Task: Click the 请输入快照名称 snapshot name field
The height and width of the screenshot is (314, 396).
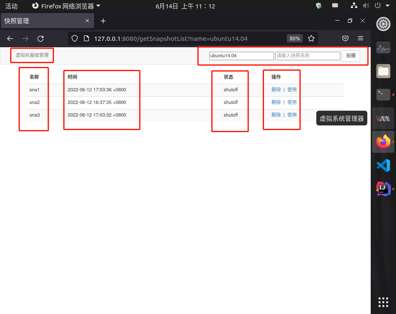Action: tap(307, 56)
